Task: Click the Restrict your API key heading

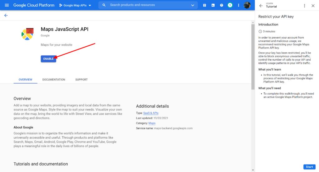Action: coord(276,17)
